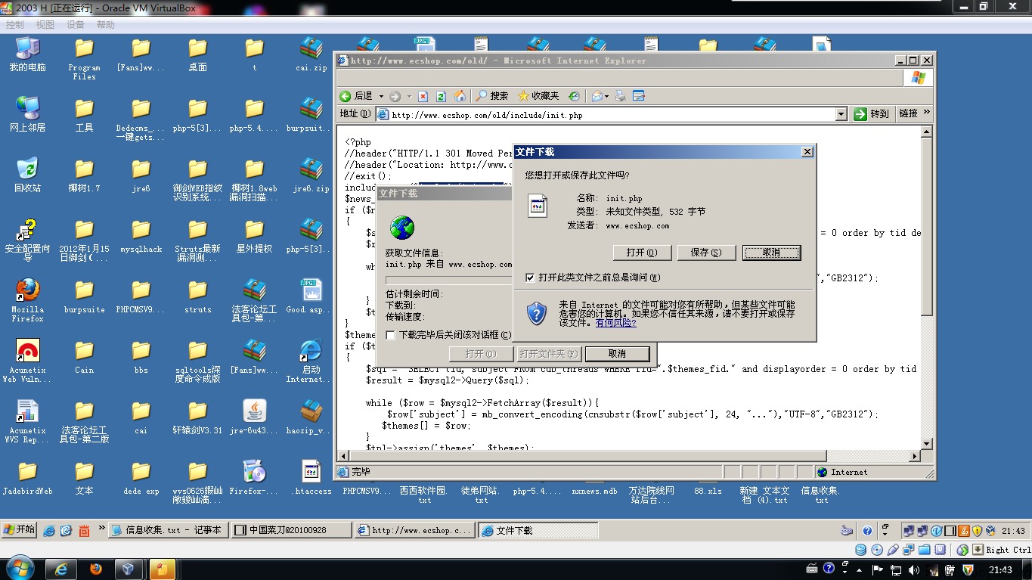Select the Acunetix WVS Rep desktop icon
The width and height of the screenshot is (1032, 580).
click(x=28, y=420)
